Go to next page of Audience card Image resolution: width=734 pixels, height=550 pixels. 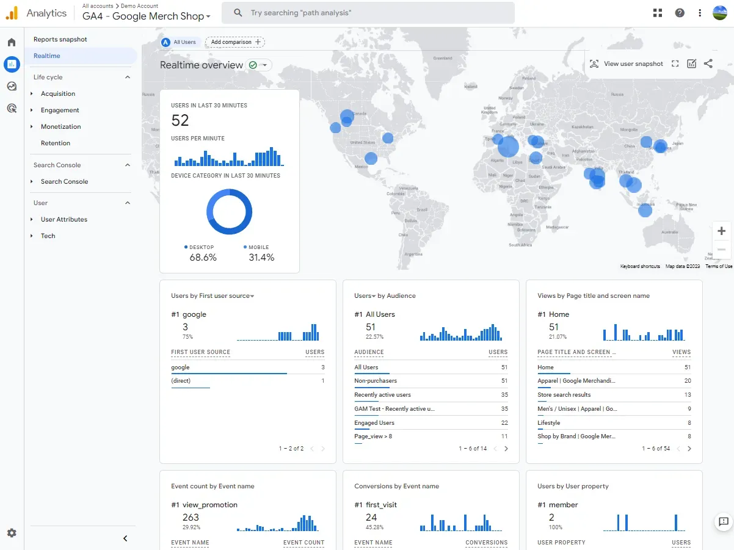(x=506, y=449)
